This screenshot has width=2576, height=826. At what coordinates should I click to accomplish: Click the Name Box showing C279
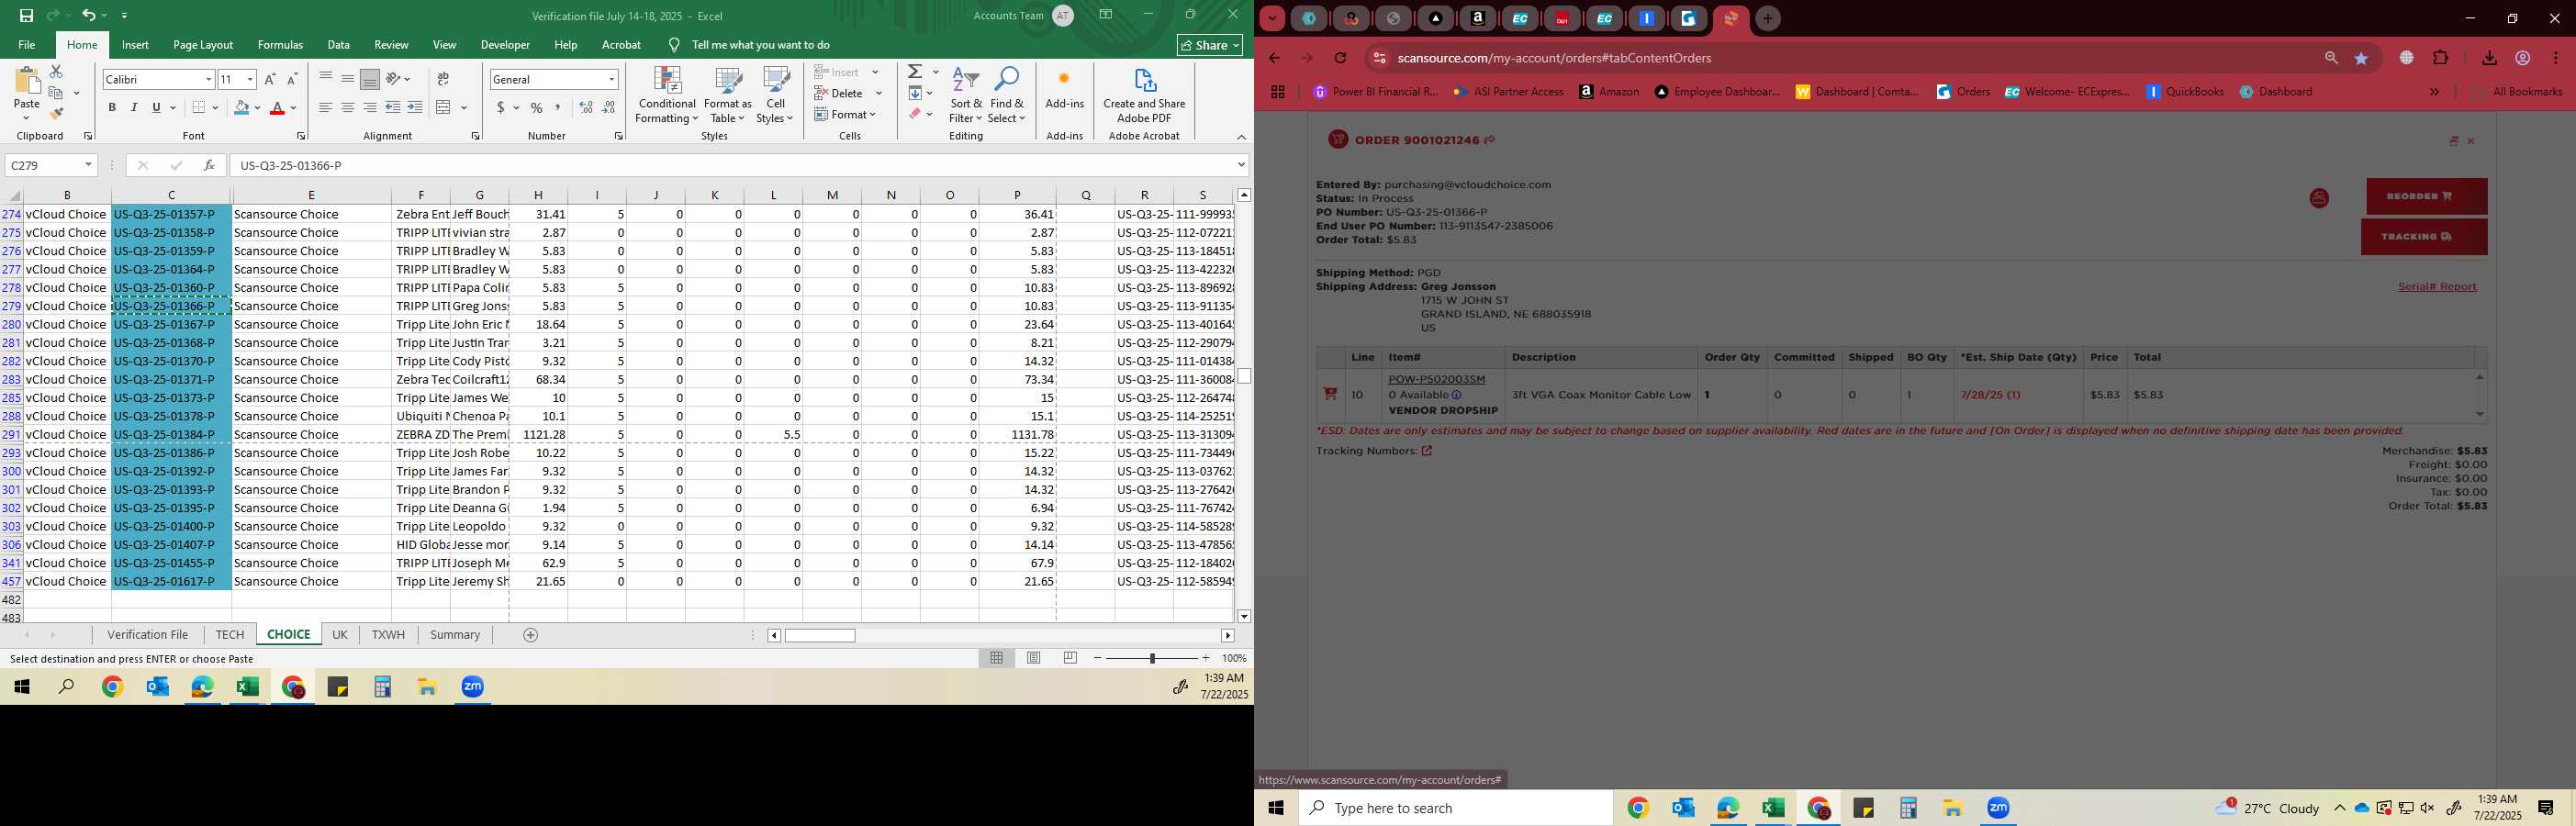click(x=50, y=165)
